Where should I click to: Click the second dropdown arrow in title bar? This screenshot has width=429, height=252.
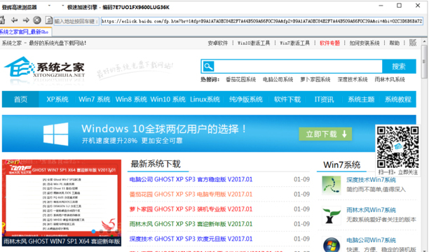coord(62,6)
